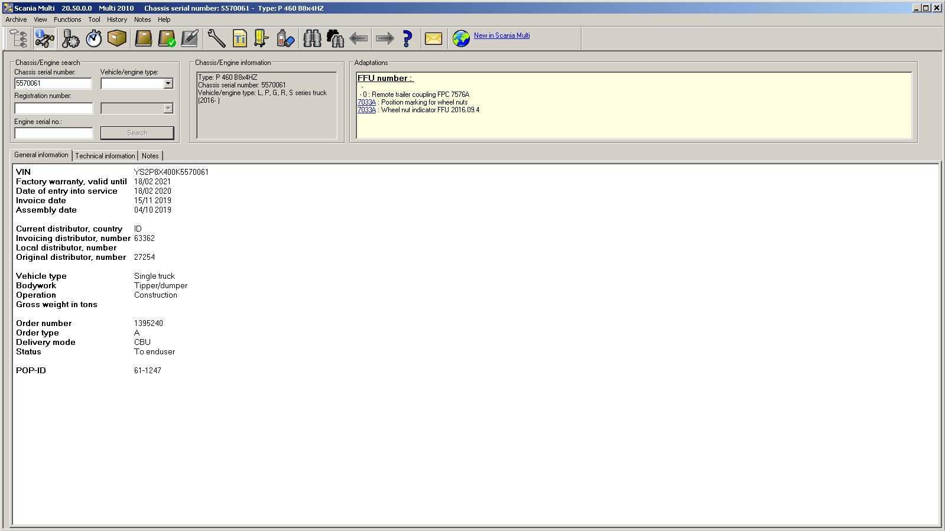Click the Search button
The height and width of the screenshot is (531, 945).
point(137,133)
